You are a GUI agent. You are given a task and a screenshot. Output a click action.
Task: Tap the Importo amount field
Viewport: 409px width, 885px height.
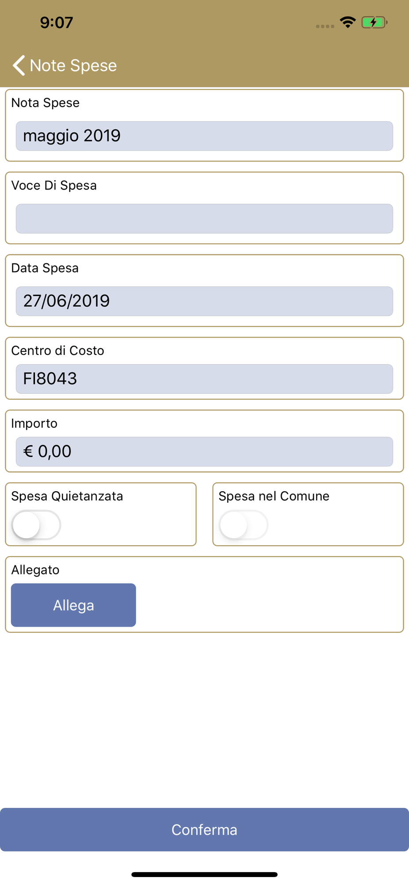tap(204, 452)
